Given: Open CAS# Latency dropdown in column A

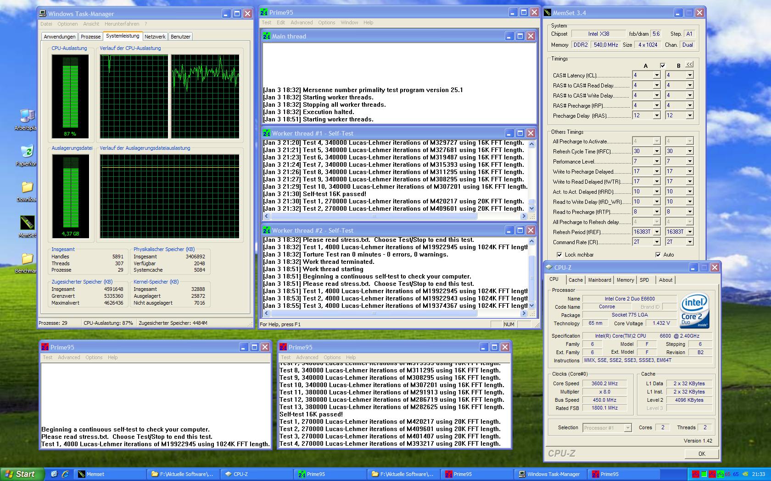Looking at the screenshot, I should (657, 75).
